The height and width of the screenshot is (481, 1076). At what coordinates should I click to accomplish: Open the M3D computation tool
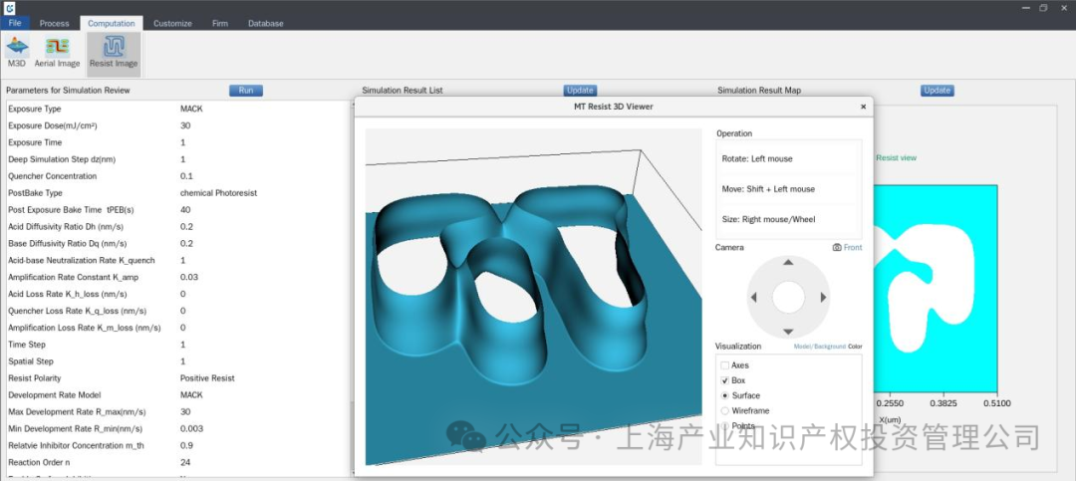pyautogui.click(x=17, y=53)
